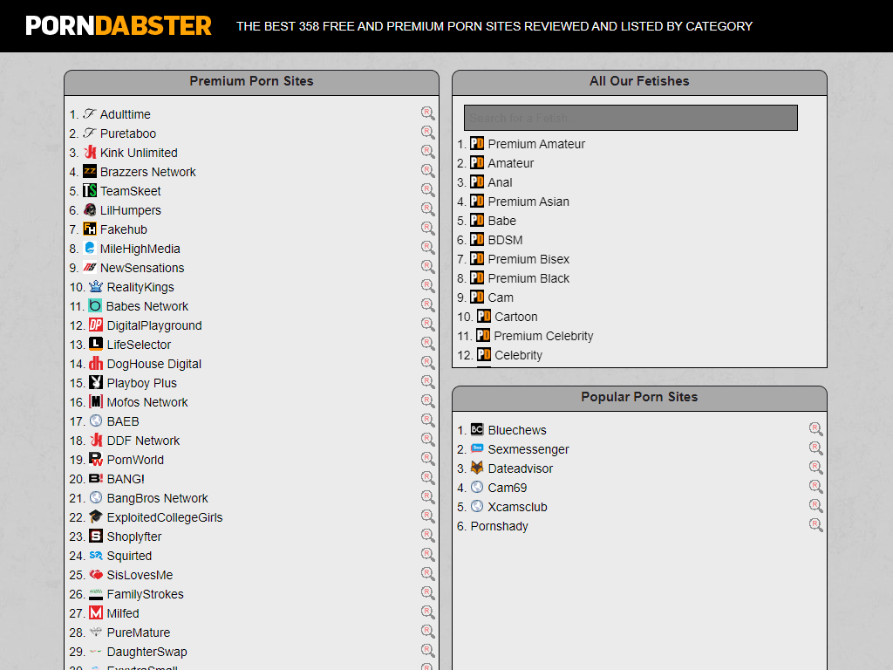Click the Popular Porn Sites panel header
Image resolution: width=893 pixels, height=670 pixels.
(639, 398)
